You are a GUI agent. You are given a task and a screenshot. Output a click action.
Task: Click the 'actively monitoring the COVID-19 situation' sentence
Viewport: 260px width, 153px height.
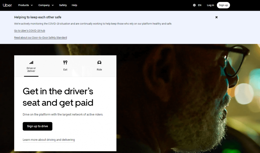[93, 24]
